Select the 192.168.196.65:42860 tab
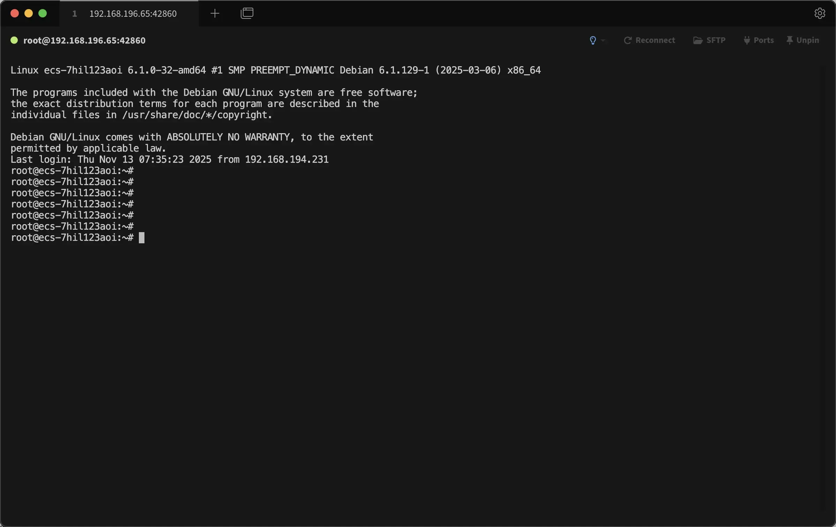This screenshot has width=836, height=527. pyautogui.click(x=133, y=14)
